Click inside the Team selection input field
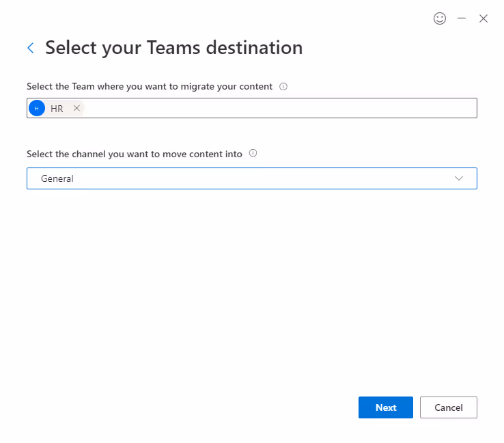The width and height of the screenshot is (504, 443). tap(252, 108)
